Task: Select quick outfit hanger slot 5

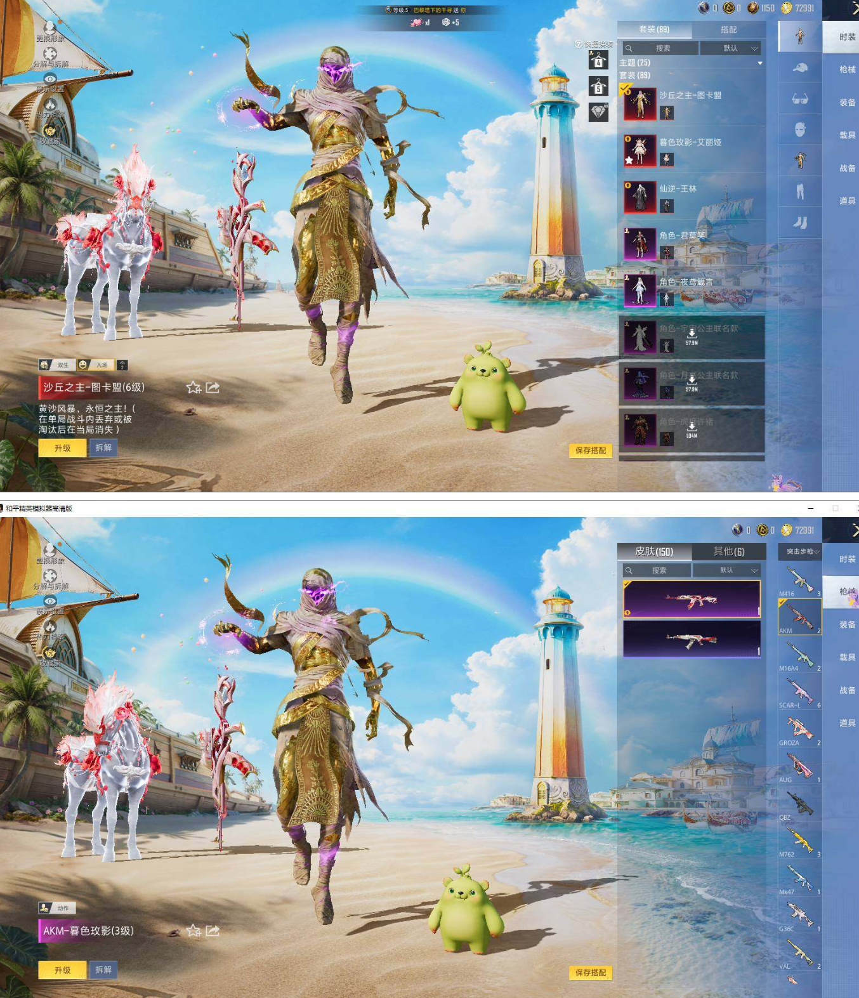Action: (598, 86)
